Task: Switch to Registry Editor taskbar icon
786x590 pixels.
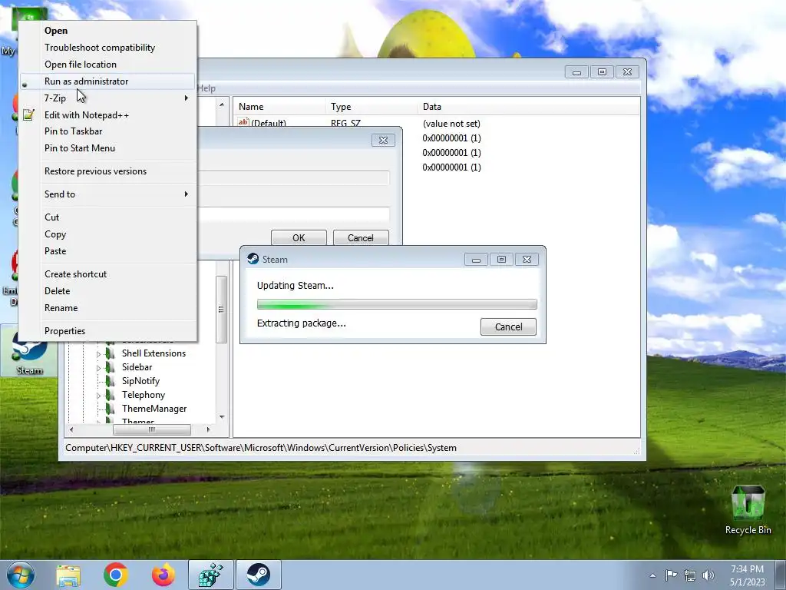Action: coord(211,575)
